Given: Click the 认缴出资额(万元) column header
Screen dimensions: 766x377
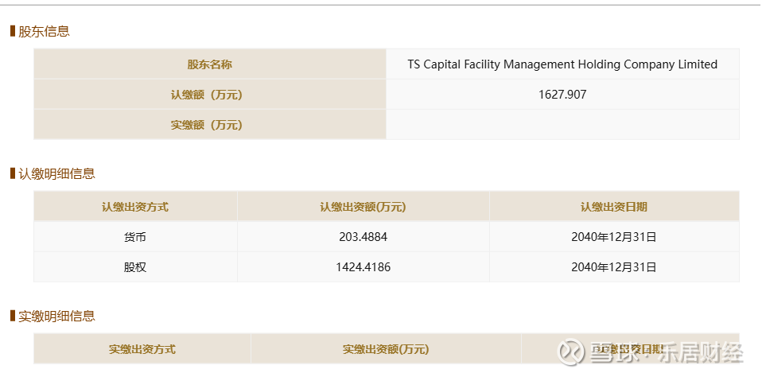Looking at the screenshot, I should 363,207.
